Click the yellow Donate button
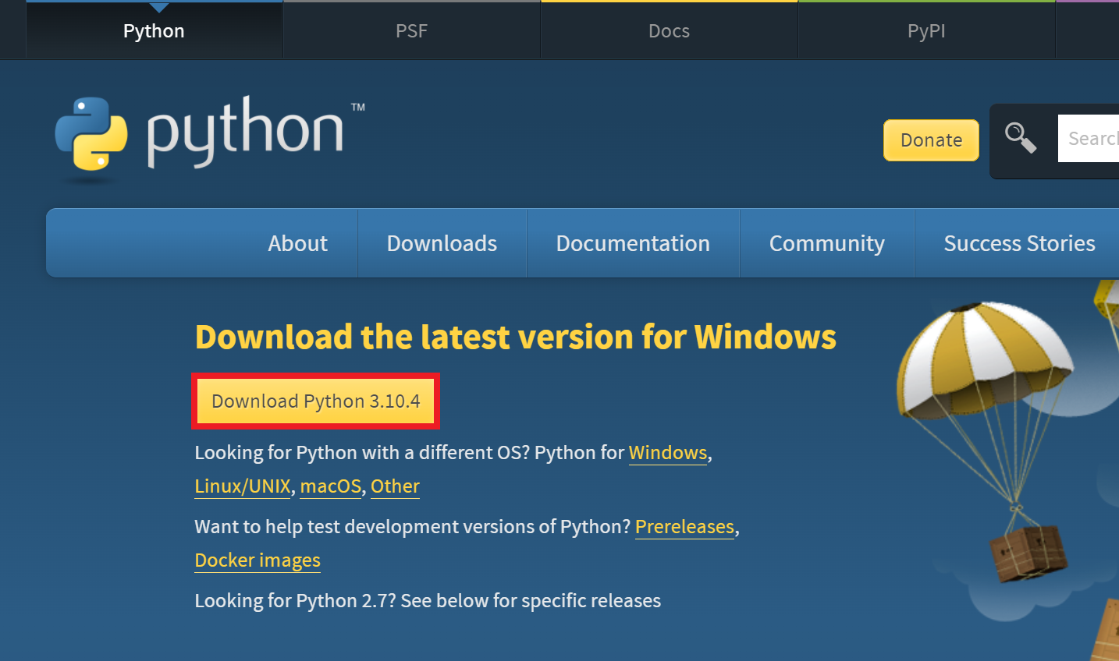The height and width of the screenshot is (661, 1119). coord(931,140)
